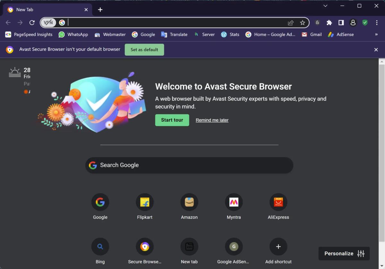Toggle the reload button
This screenshot has width=385, height=269.
click(x=32, y=23)
